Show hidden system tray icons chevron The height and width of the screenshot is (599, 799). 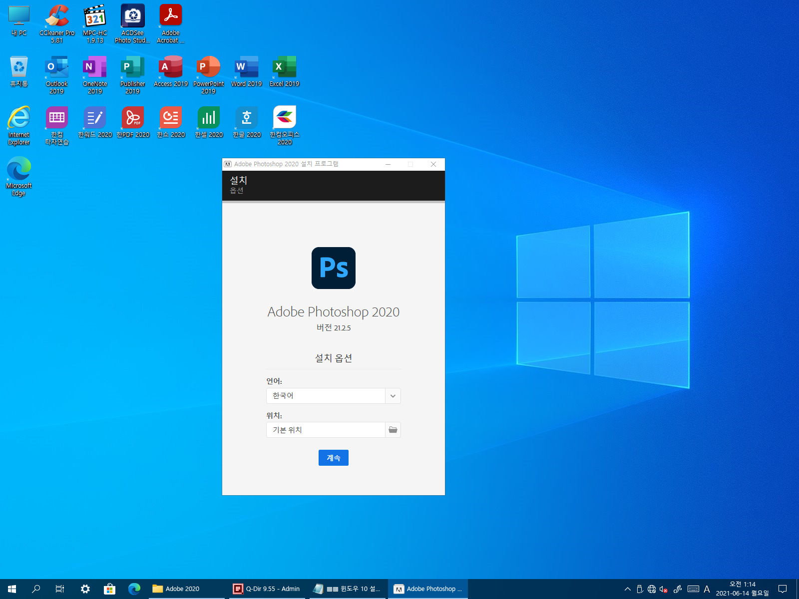pos(628,589)
